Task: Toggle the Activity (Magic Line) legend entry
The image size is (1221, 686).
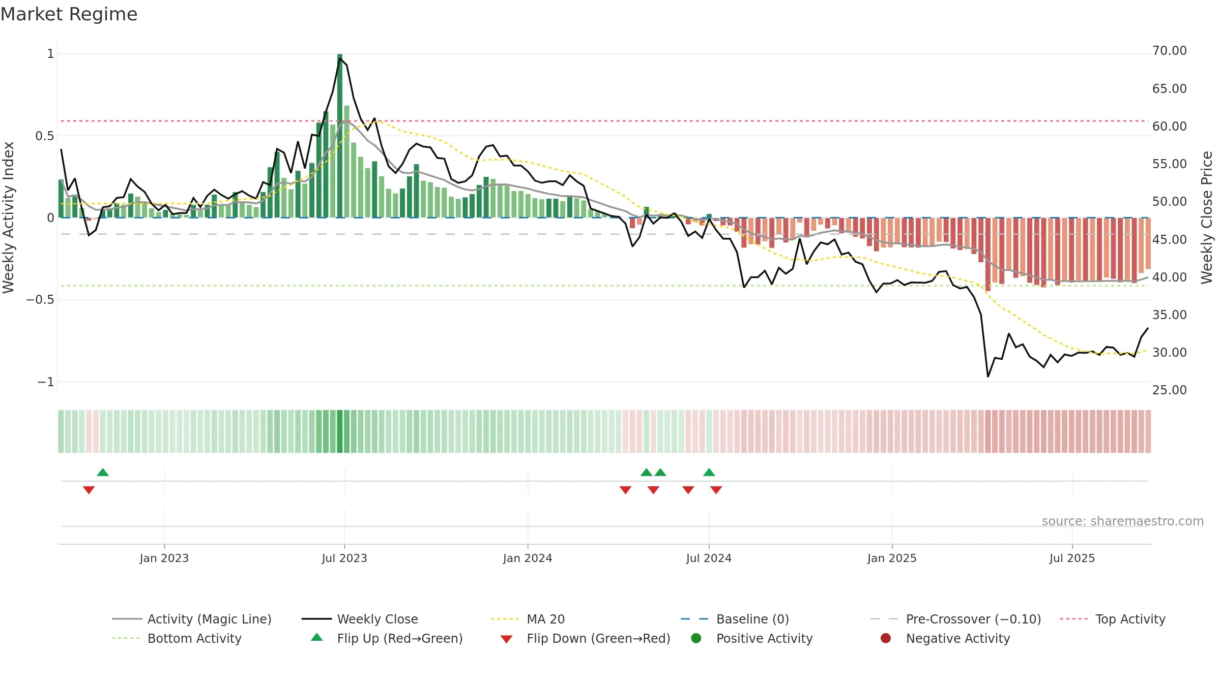Action: [192, 619]
